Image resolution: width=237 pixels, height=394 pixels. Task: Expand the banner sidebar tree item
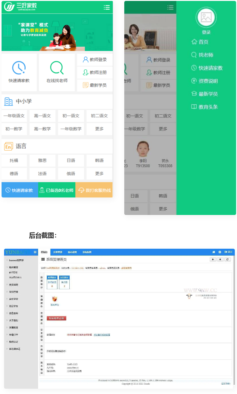click(x=7, y=260)
